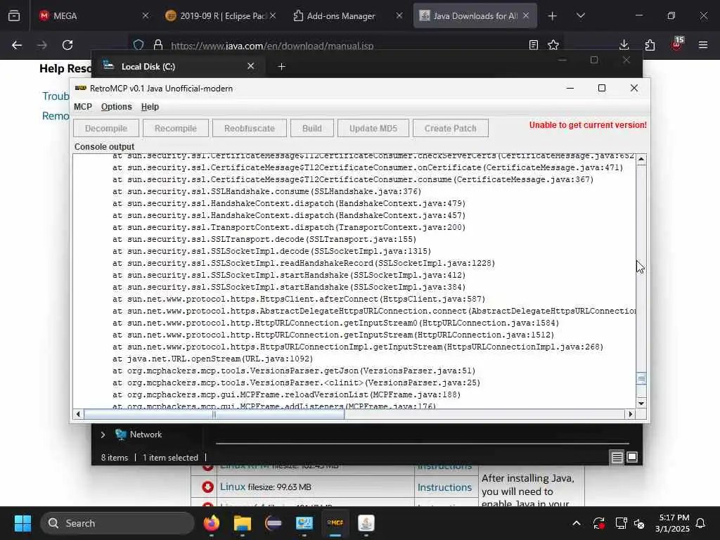The height and width of the screenshot is (540, 720).
Task: Open the Windows Start menu
Action: [x=22, y=523]
